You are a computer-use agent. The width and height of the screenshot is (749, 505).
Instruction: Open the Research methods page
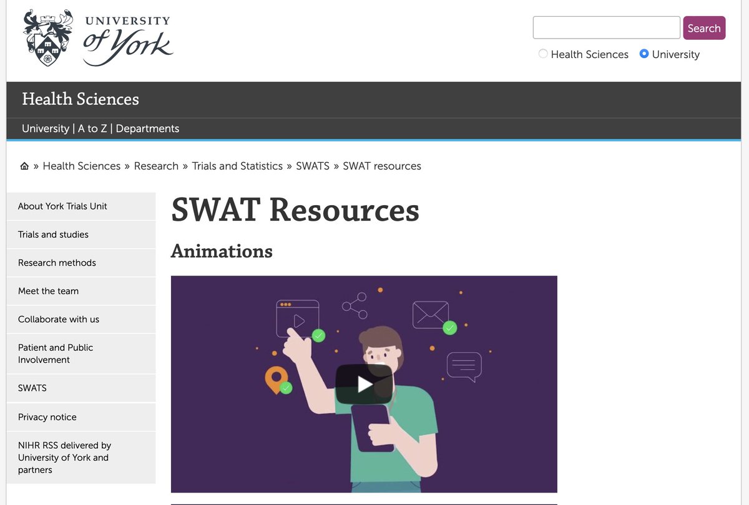(56, 262)
